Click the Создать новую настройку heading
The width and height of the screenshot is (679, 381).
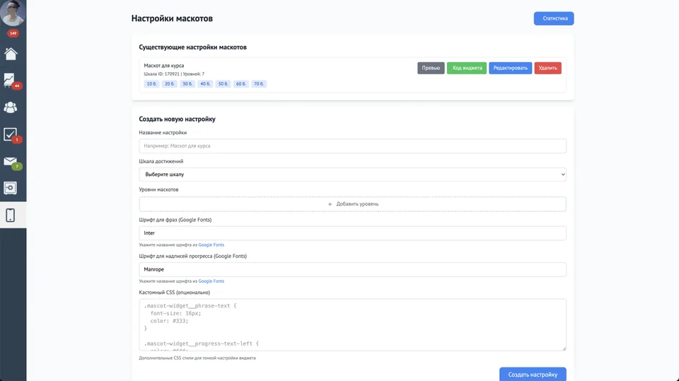[177, 119]
